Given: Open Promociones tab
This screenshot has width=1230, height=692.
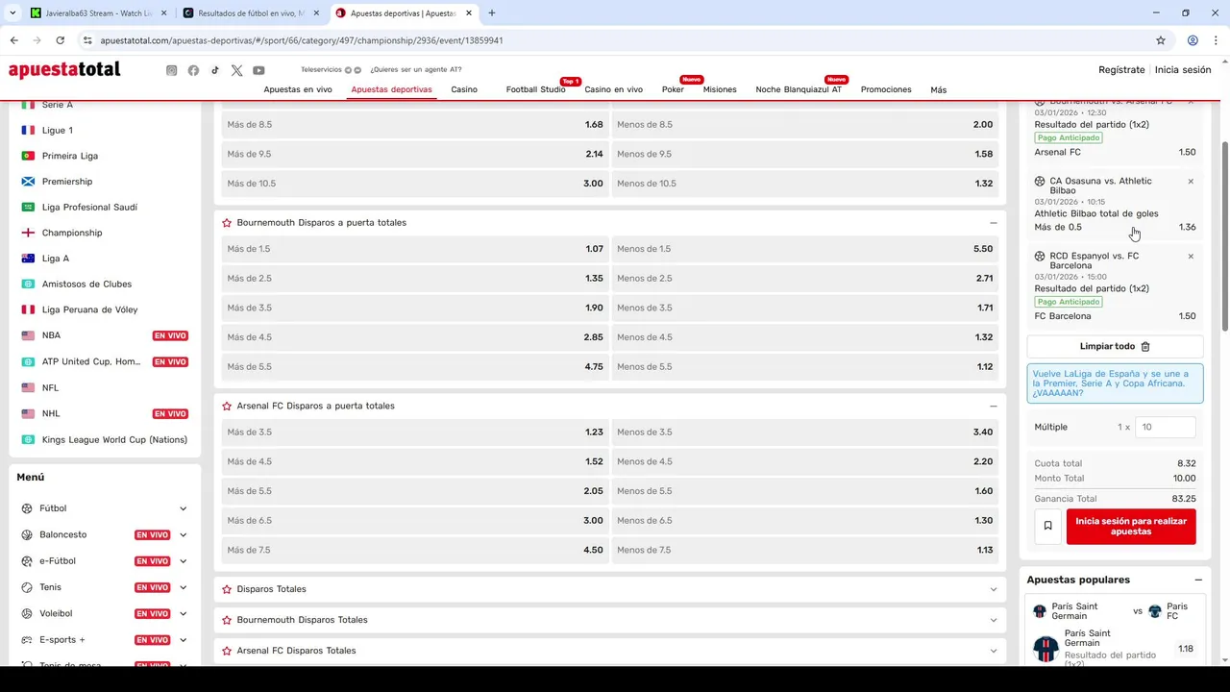Looking at the screenshot, I should point(886,89).
